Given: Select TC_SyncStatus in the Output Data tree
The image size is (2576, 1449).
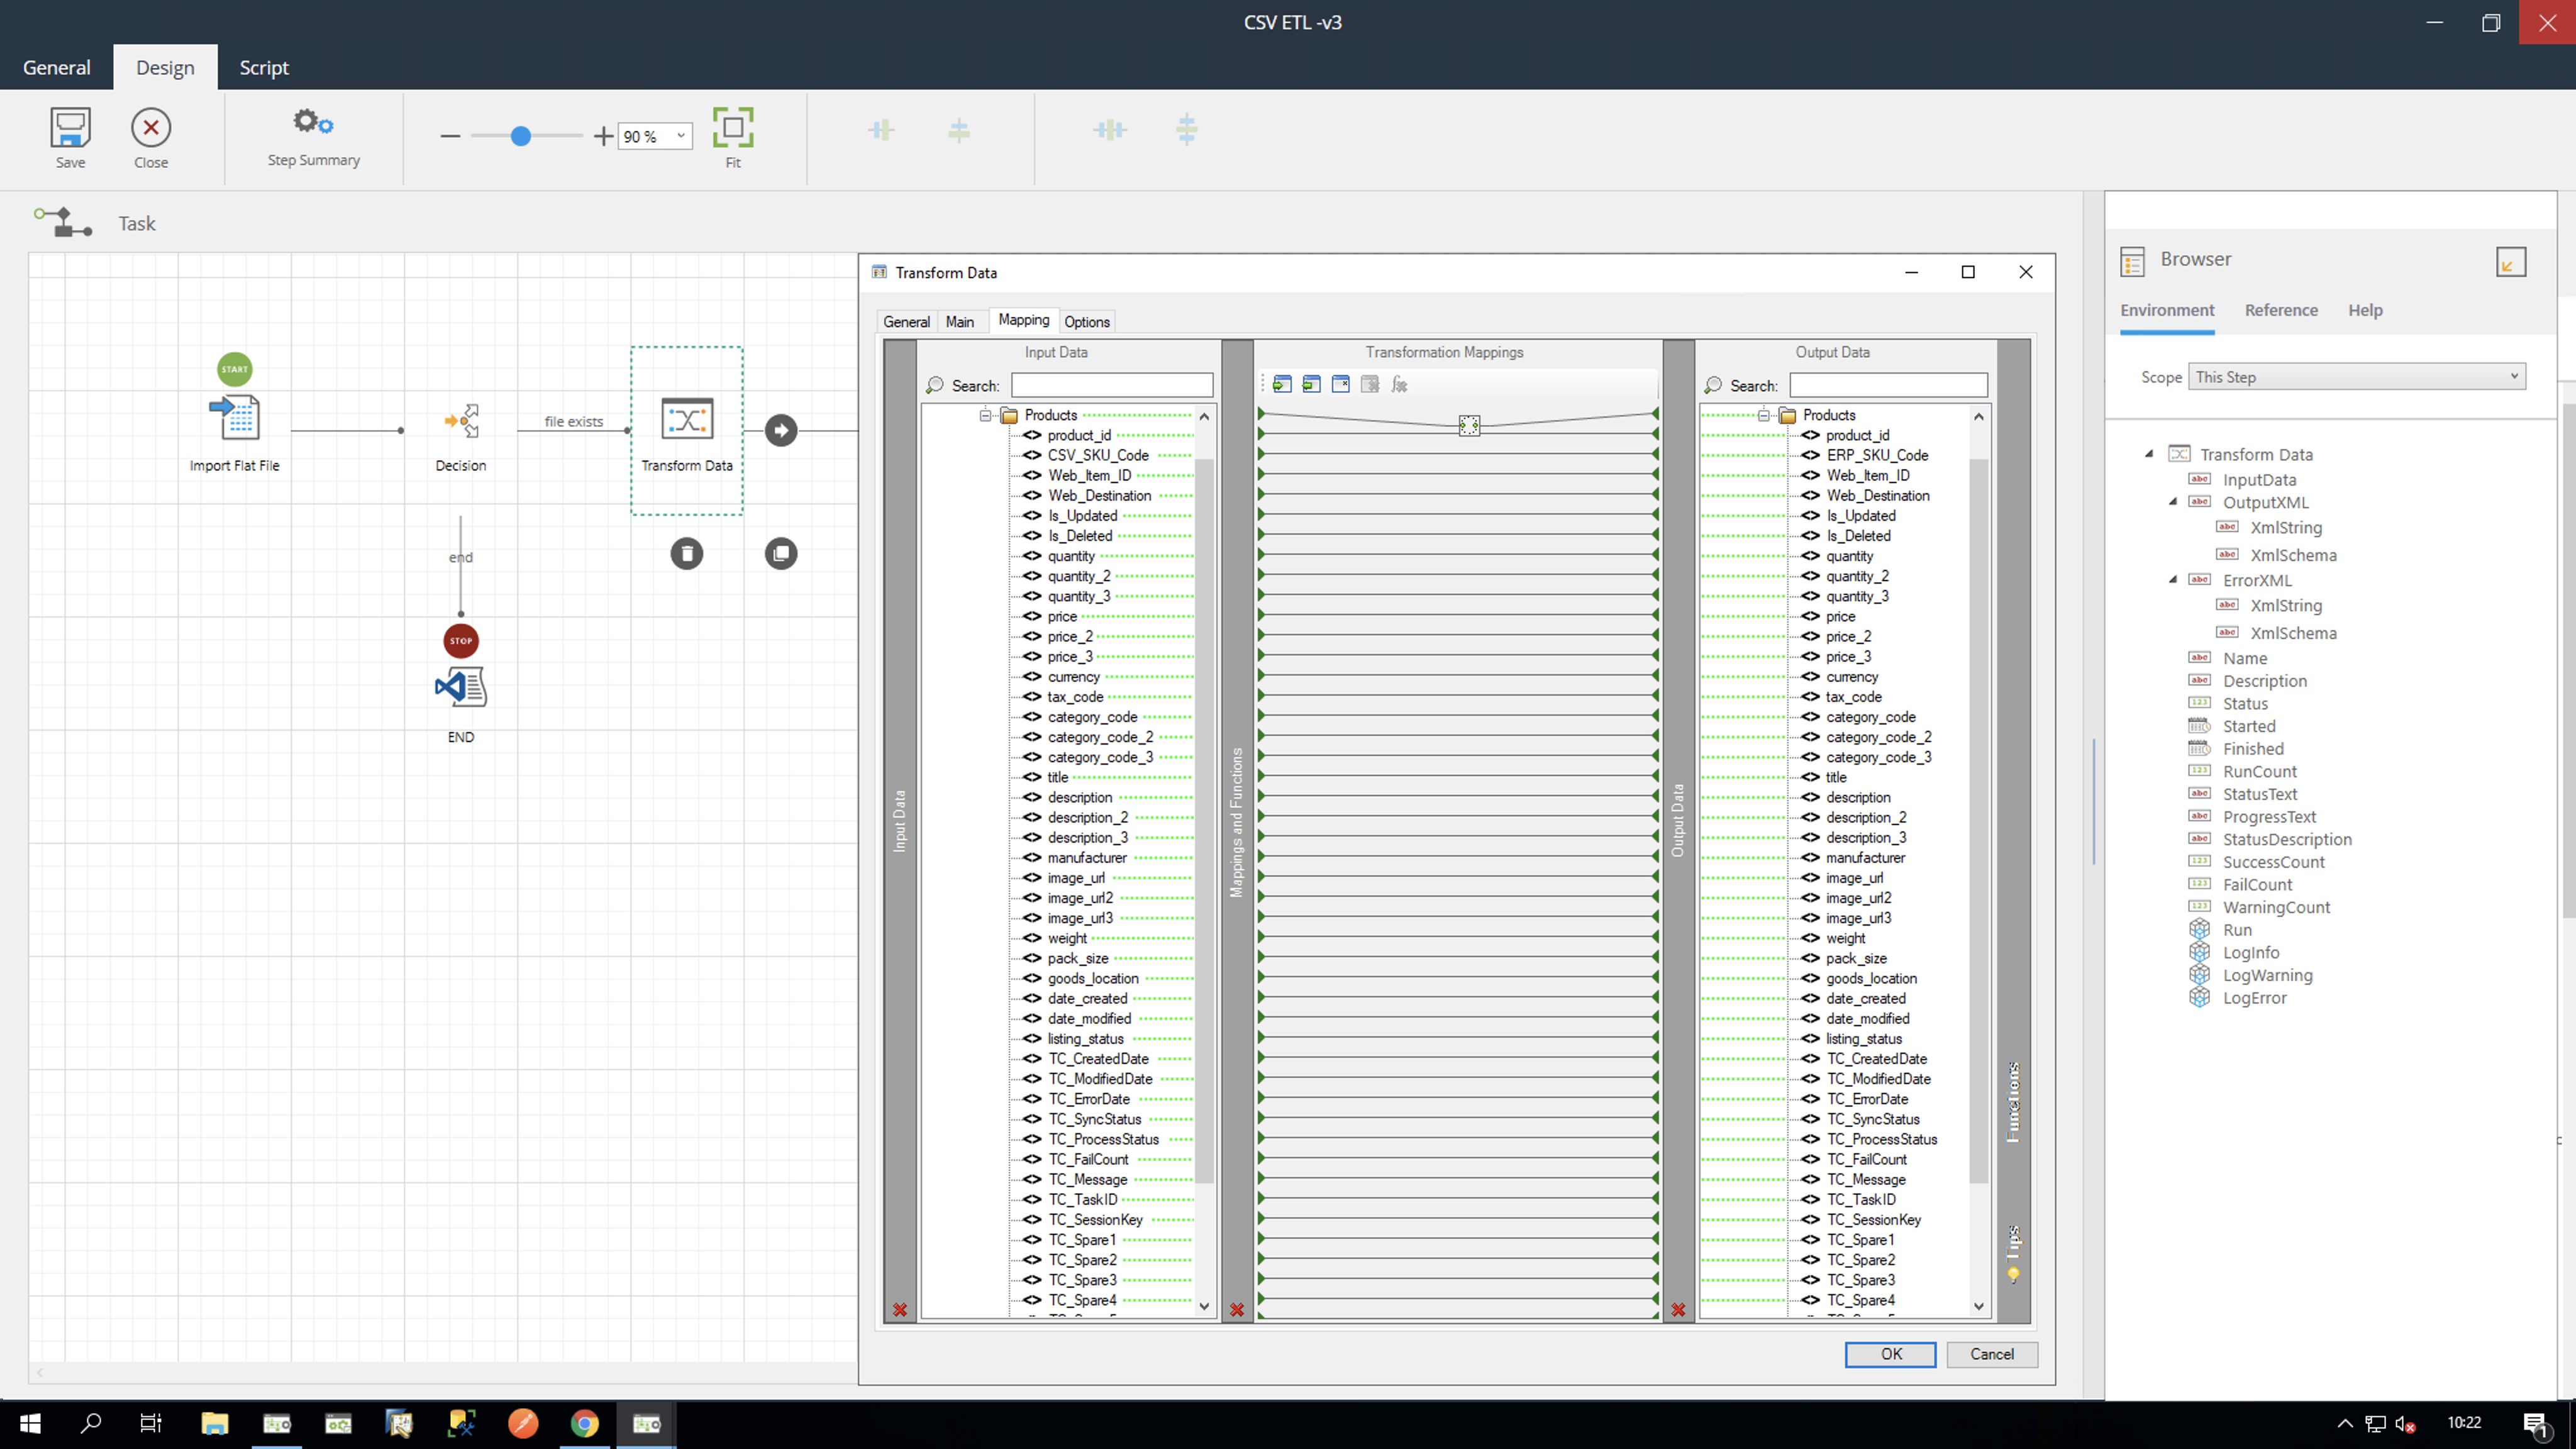Looking at the screenshot, I should click(1873, 1119).
